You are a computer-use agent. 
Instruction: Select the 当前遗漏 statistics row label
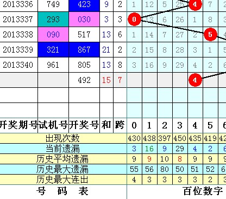click(x=63, y=149)
